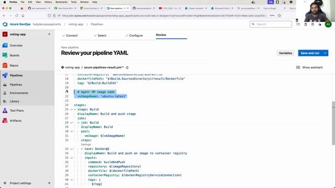
Task: Open the voting-app breadcrumb link
Action: (x=76, y=25)
